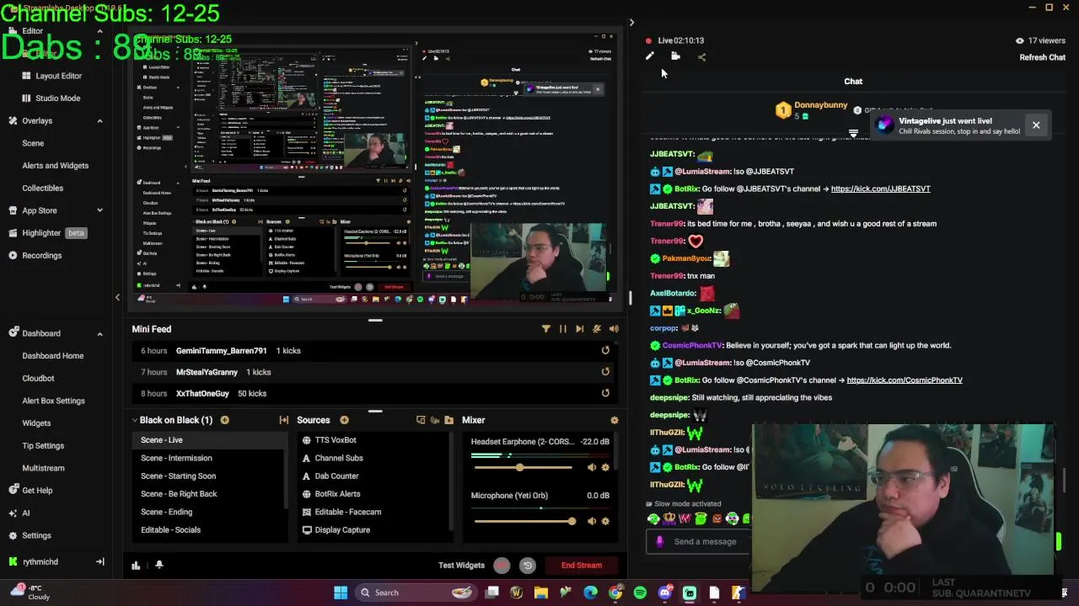Pause the Mini Feed alert queue
Viewport: 1079px width, 606px height.
(x=563, y=329)
